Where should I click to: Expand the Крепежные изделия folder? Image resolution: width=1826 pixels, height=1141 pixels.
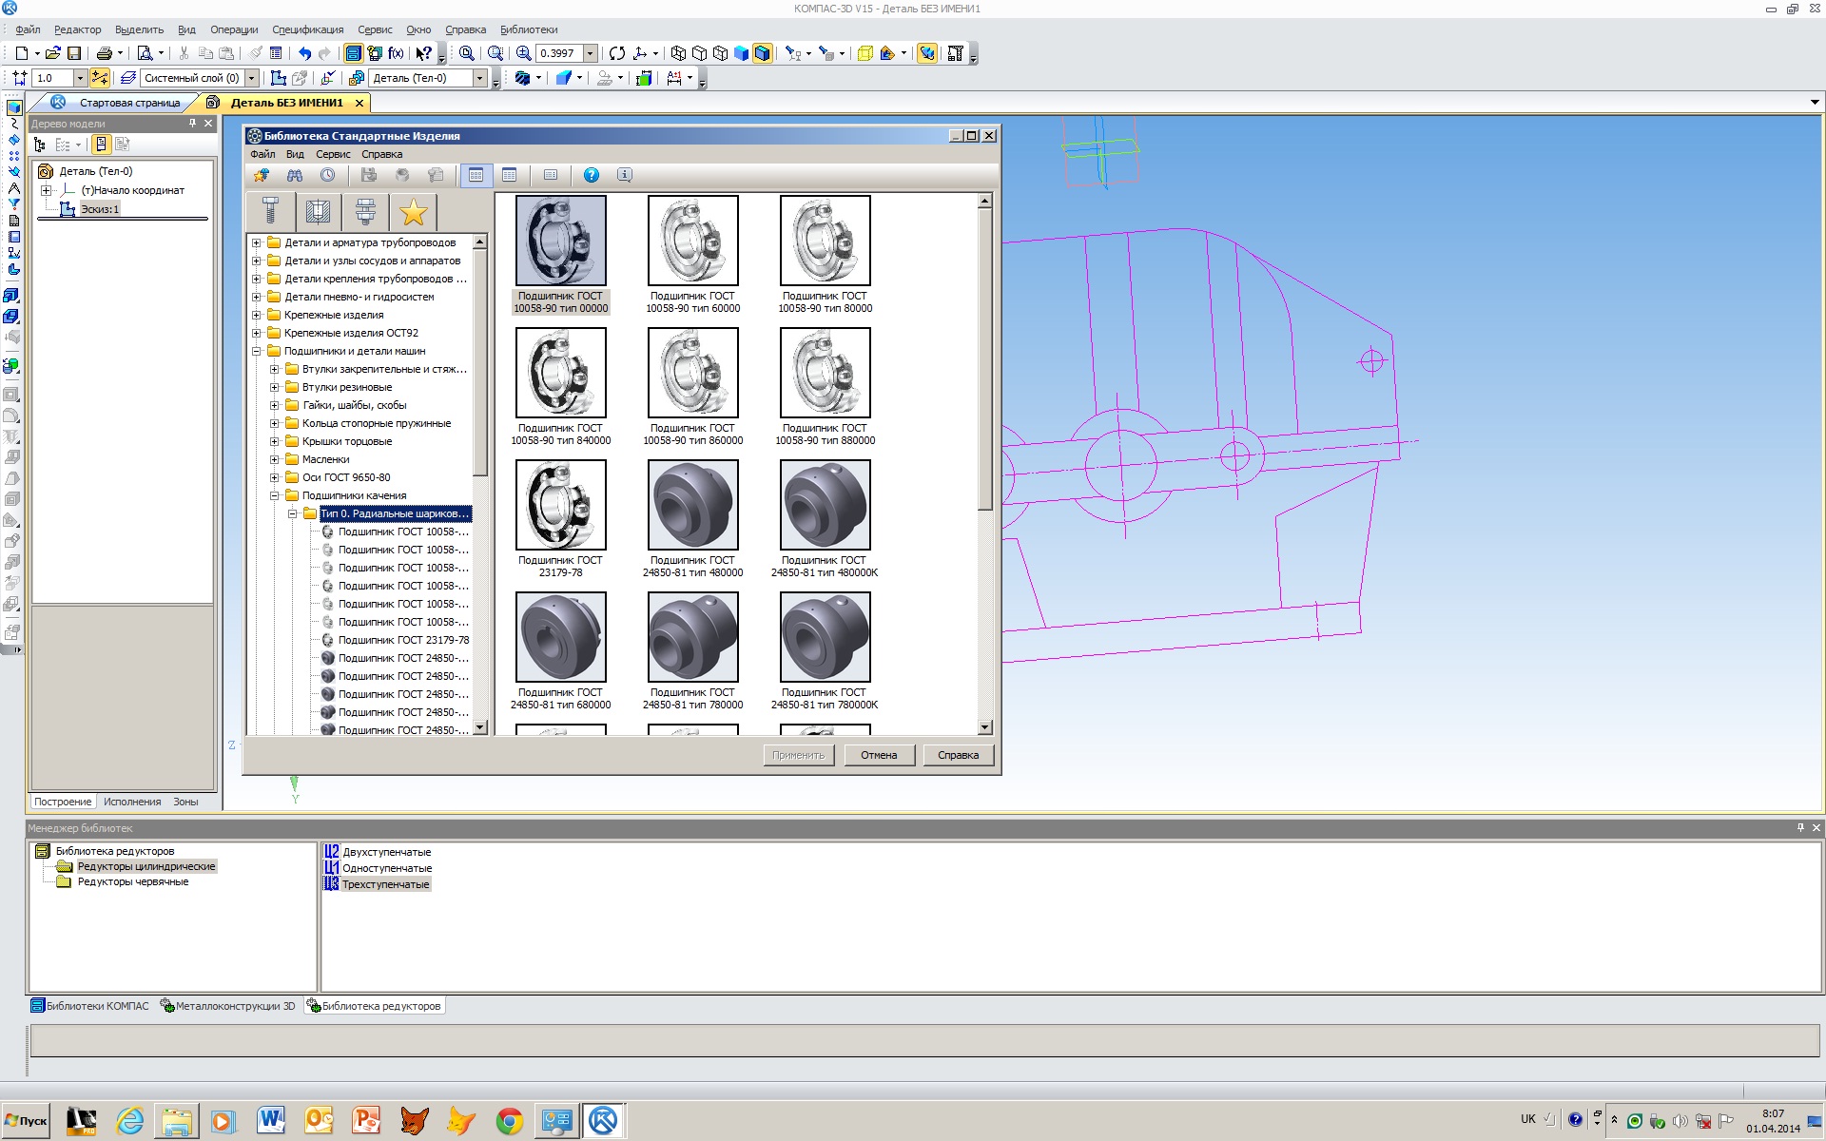[x=256, y=315]
